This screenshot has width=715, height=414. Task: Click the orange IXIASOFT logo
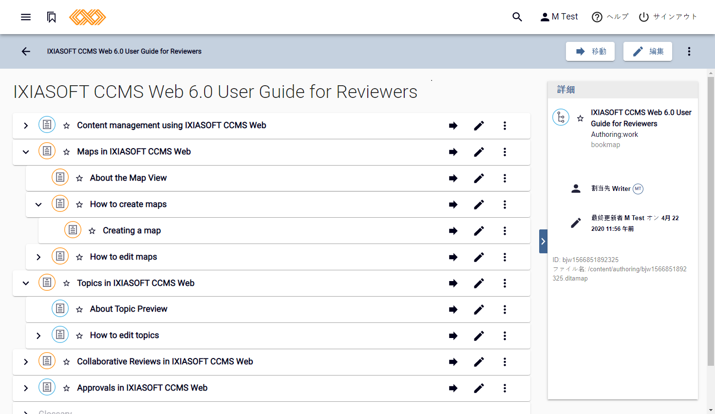click(88, 17)
